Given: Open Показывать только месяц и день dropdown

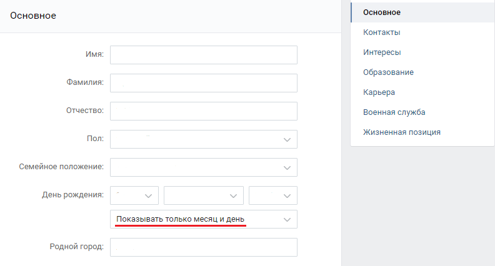Looking at the screenshot, I should point(204,219).
